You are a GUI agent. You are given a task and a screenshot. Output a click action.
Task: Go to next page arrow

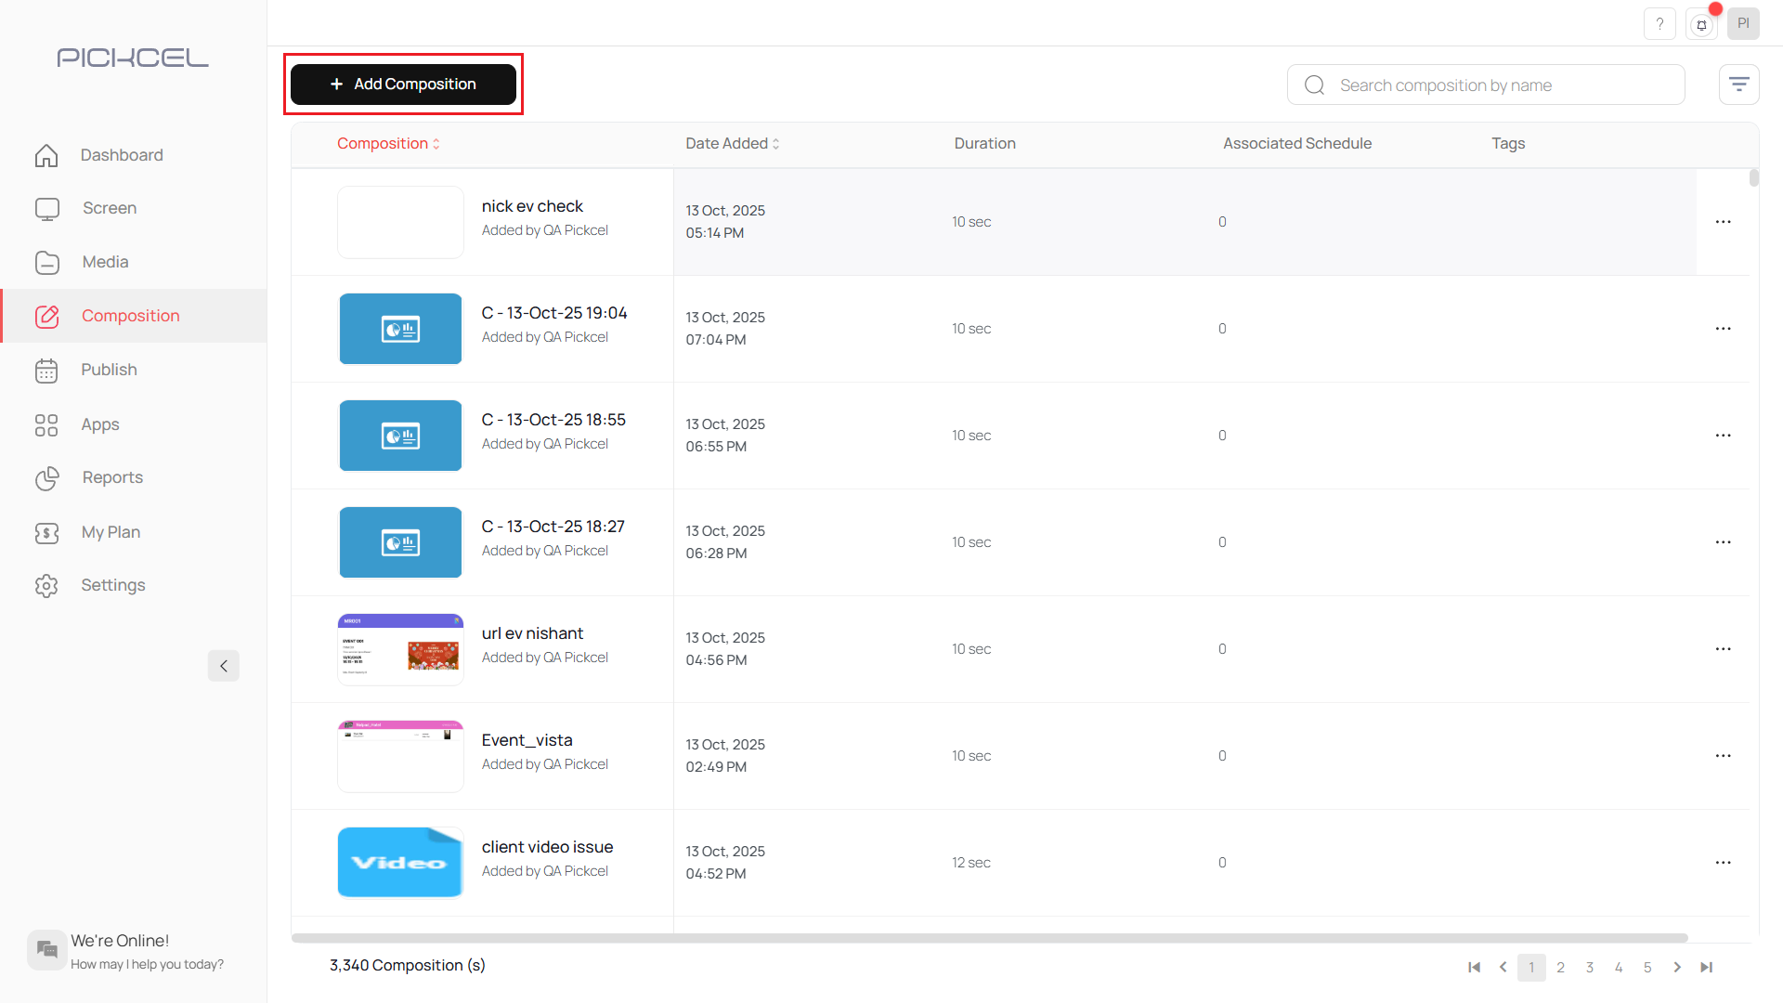(x=1677, y=968)
